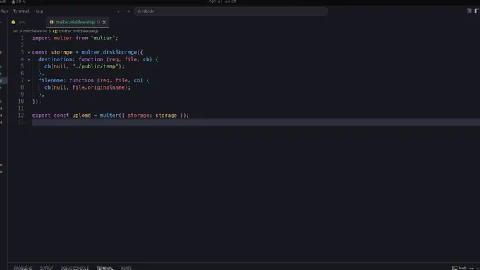480x270 pixels.
Task: Collapse the destination function on line 4
Action: 29,59
